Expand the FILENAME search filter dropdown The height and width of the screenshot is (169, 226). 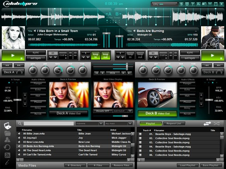coord(101,124)
